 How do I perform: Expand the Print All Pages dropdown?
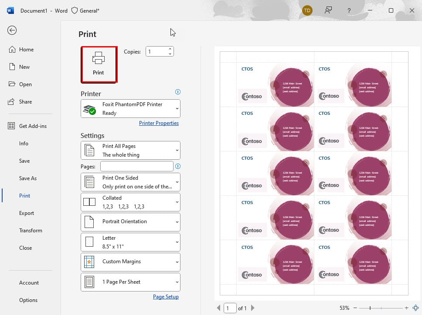click(x=130, y=151)
